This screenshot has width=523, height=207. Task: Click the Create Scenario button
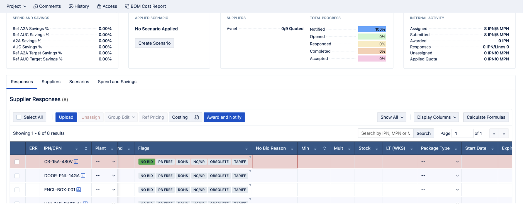(154, 43)
